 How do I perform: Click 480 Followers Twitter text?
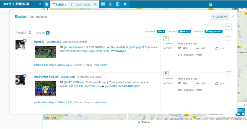pos(190,90)
